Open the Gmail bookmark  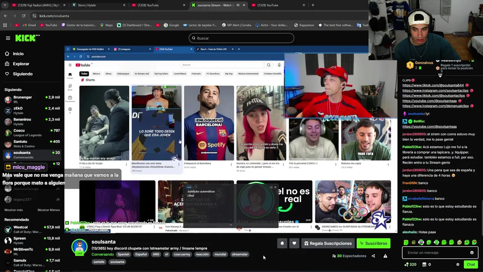[x=29, y=25]
